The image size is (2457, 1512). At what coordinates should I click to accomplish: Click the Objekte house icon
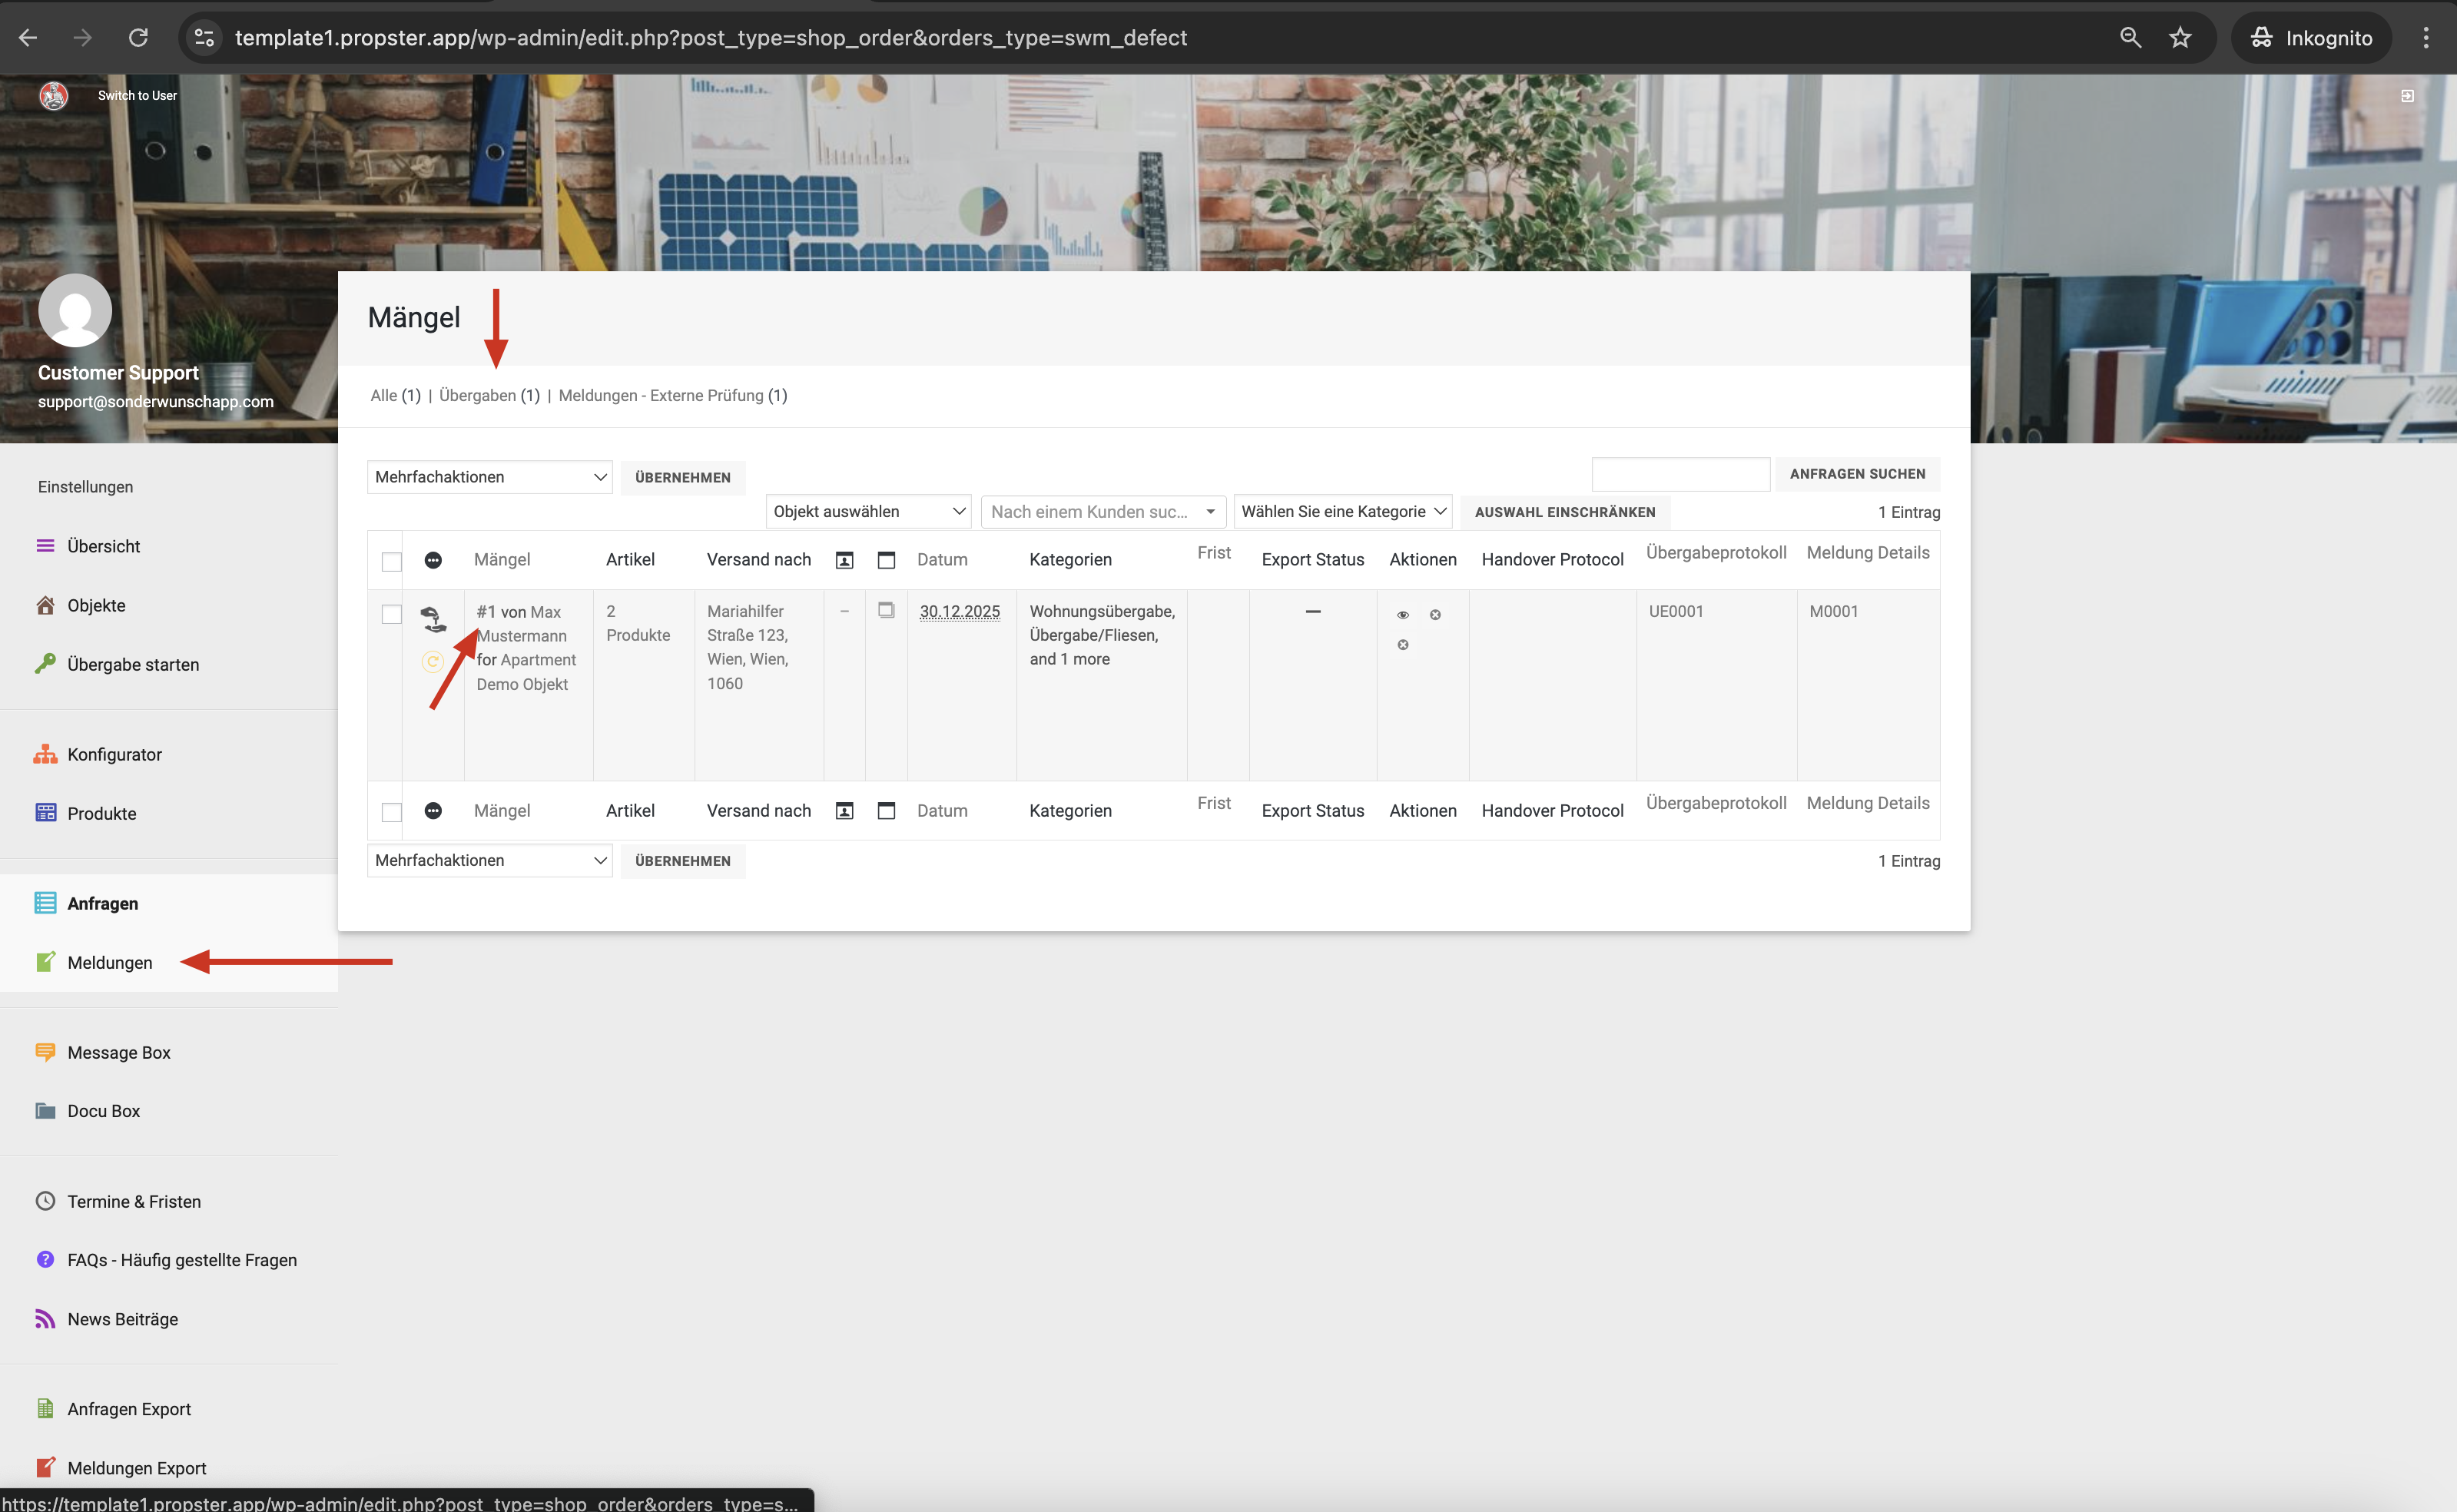(45, 605)
